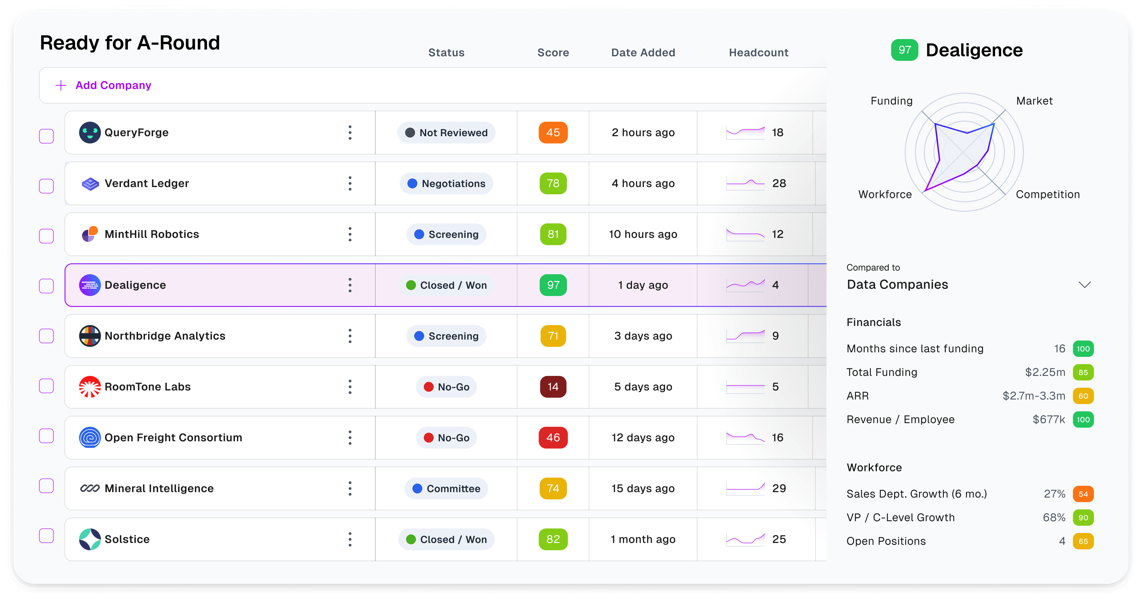
Task: Click the Solstice logo icon
Action: [x=90, y=539]
